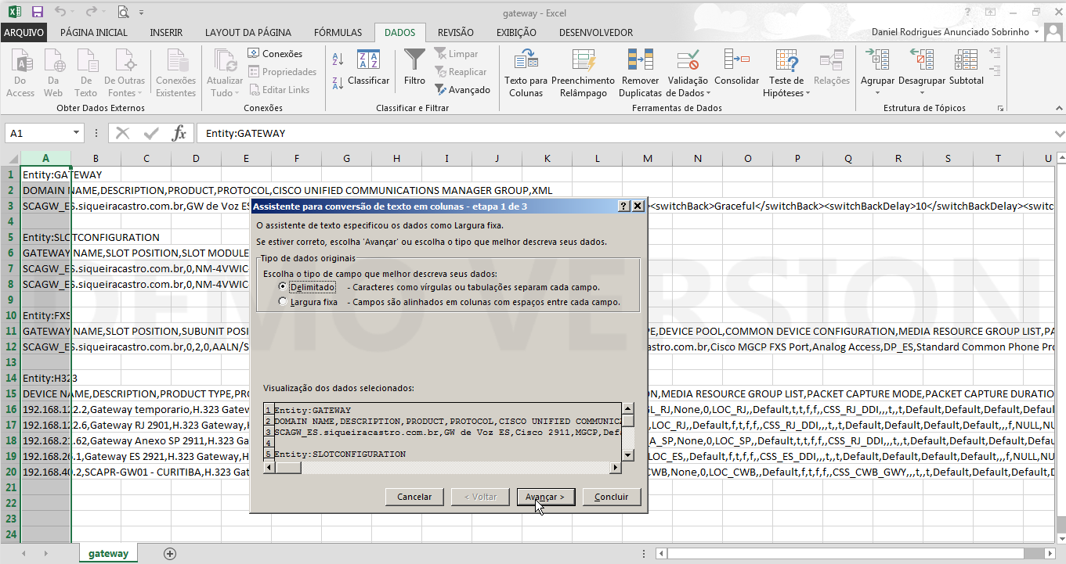Click Remover Duplicatas

pos(640,73)
